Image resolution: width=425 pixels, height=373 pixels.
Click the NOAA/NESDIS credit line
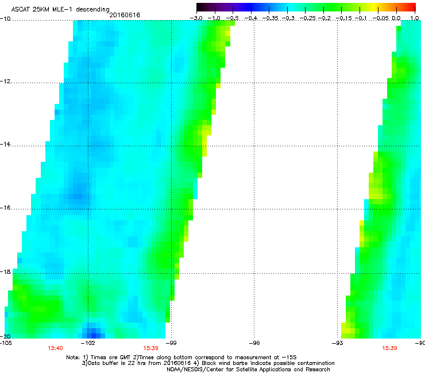[x=248, y=370]
